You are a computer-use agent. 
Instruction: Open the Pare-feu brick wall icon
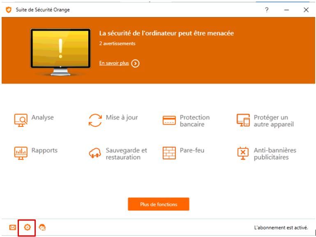pyautogui.click(x=169, y=153)
